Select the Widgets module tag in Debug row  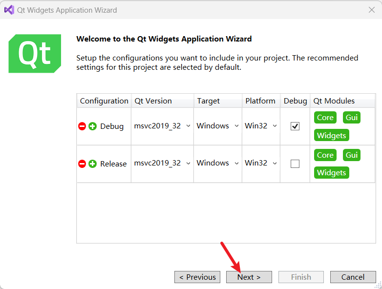pos(332,135)
